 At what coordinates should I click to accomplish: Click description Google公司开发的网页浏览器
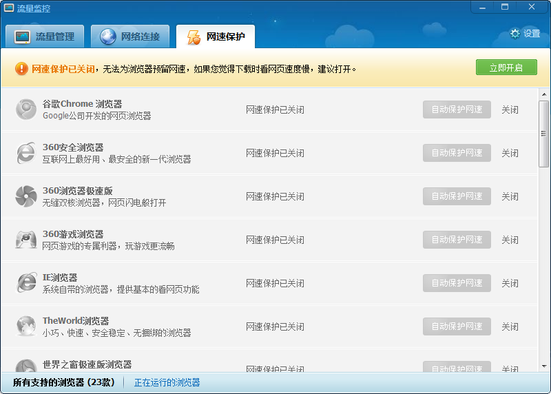coord(97,116)
